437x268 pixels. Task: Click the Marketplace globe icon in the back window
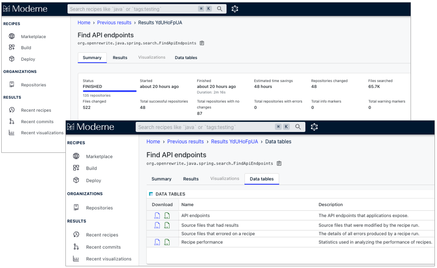tap(12, 36)
